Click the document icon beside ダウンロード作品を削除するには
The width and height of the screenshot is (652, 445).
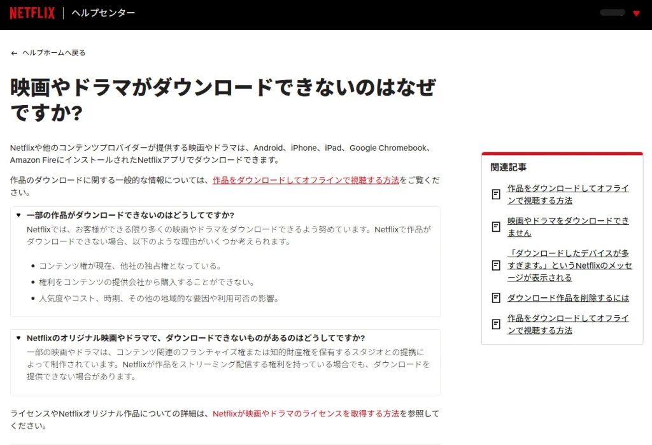(495, 298)
